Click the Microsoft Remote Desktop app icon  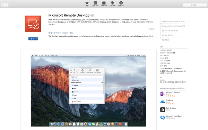[x=33, y=24]
